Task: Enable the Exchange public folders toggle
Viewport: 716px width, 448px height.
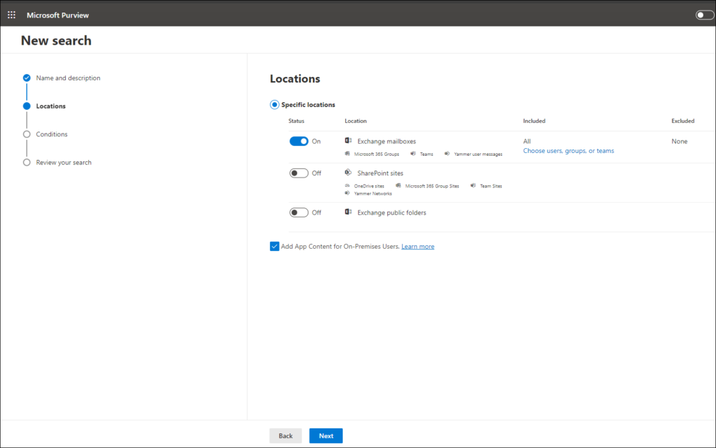Action: tap(299, 212)
